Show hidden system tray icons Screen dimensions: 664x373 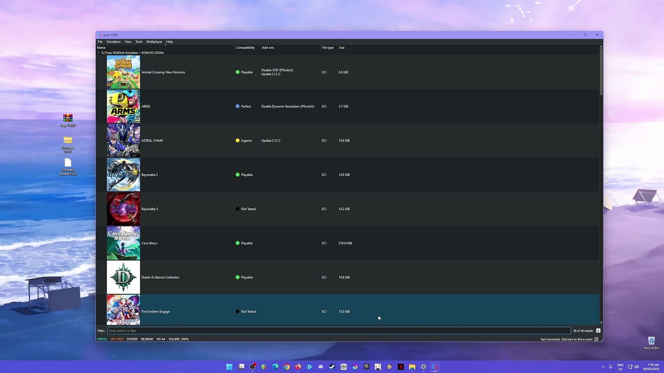pos(603,367)
